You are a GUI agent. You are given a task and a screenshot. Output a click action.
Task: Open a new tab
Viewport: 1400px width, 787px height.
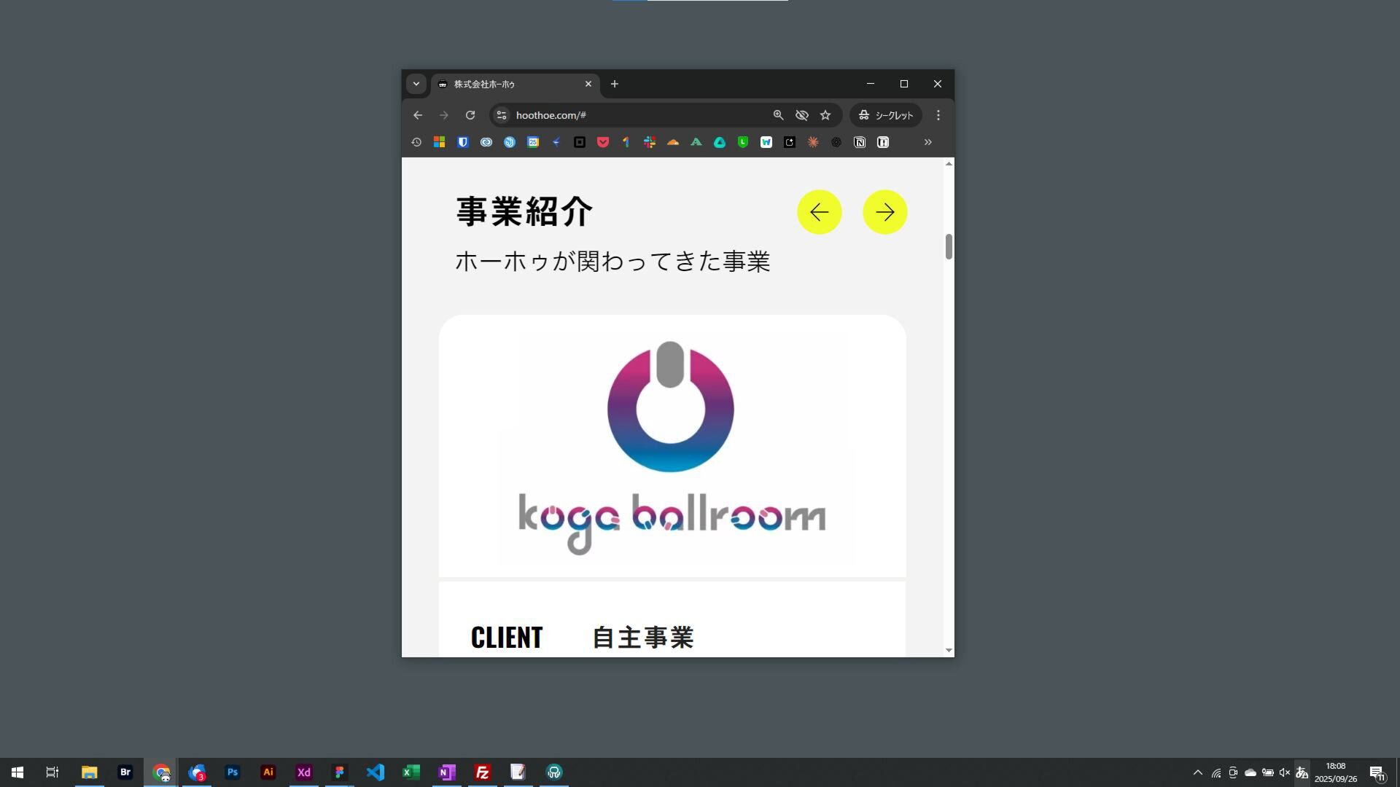click(x=614, y=85)
